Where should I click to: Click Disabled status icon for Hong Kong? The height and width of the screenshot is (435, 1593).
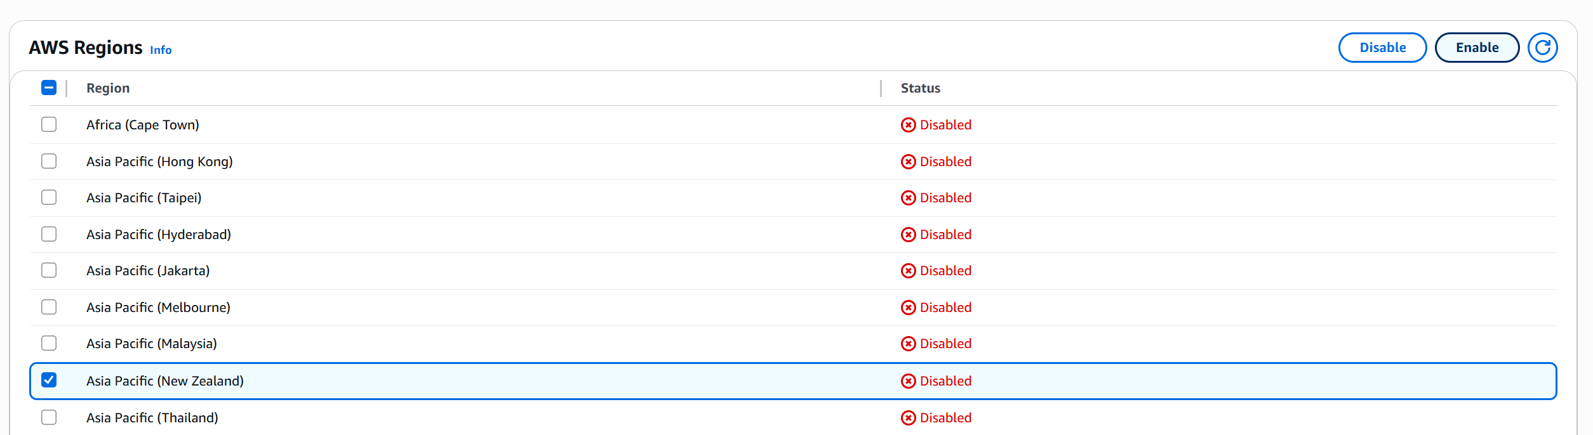(908, 162)
